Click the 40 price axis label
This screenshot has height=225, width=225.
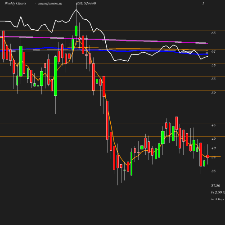coord(213,148)
